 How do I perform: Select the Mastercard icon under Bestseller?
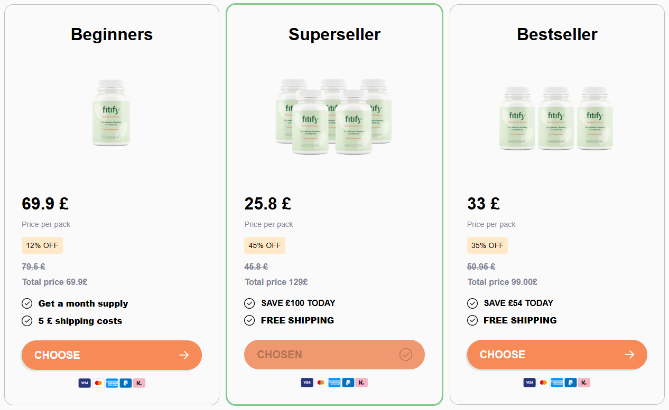tap(543, 383)
